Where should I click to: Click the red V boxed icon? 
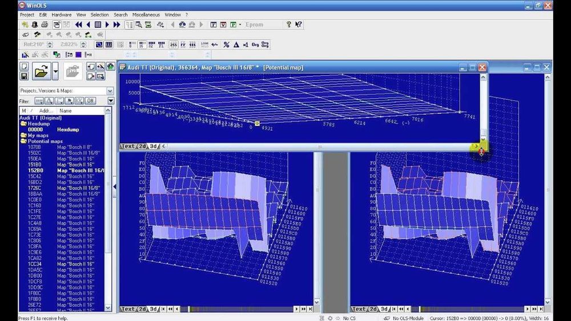pos(223,25)
